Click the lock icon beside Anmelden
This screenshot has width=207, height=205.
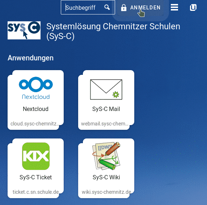(x=124, y=8)
